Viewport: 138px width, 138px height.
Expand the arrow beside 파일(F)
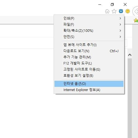coord(120,25)
